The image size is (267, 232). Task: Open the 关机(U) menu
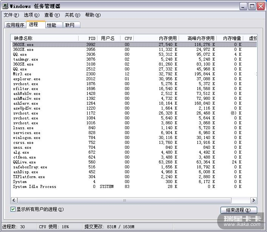tap(73, 15)
